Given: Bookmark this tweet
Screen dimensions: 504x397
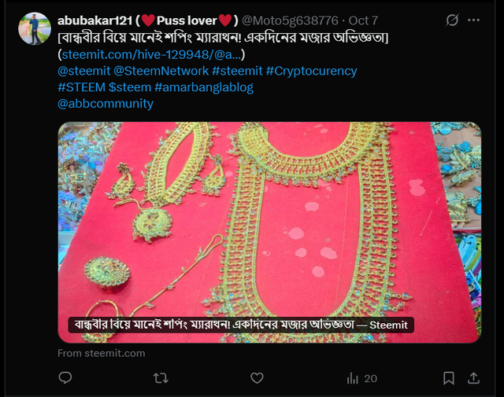Looking at the screenshot, I should (x=448, y=378).
